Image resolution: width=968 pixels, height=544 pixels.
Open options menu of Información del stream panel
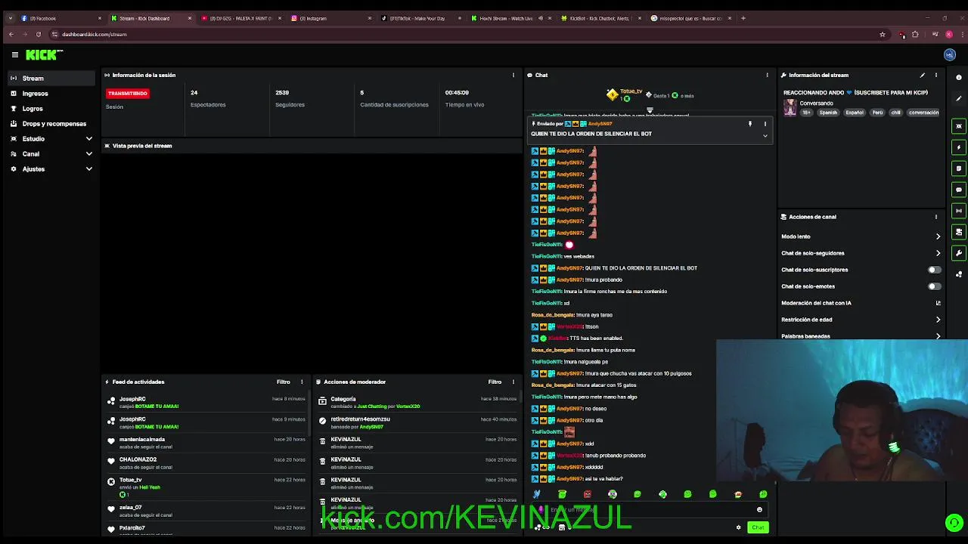[936, 76]
